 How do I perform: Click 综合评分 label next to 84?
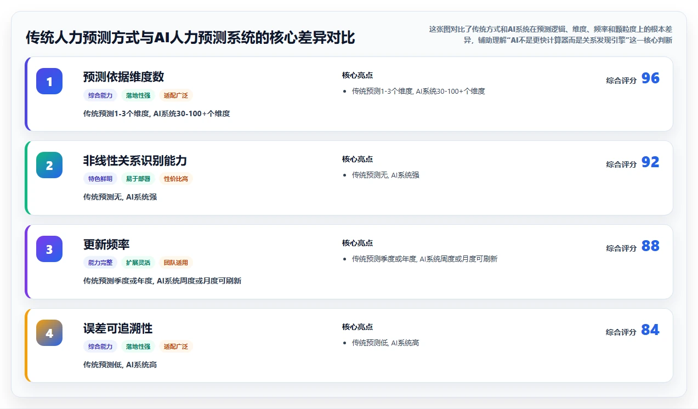tap(621, 332)
